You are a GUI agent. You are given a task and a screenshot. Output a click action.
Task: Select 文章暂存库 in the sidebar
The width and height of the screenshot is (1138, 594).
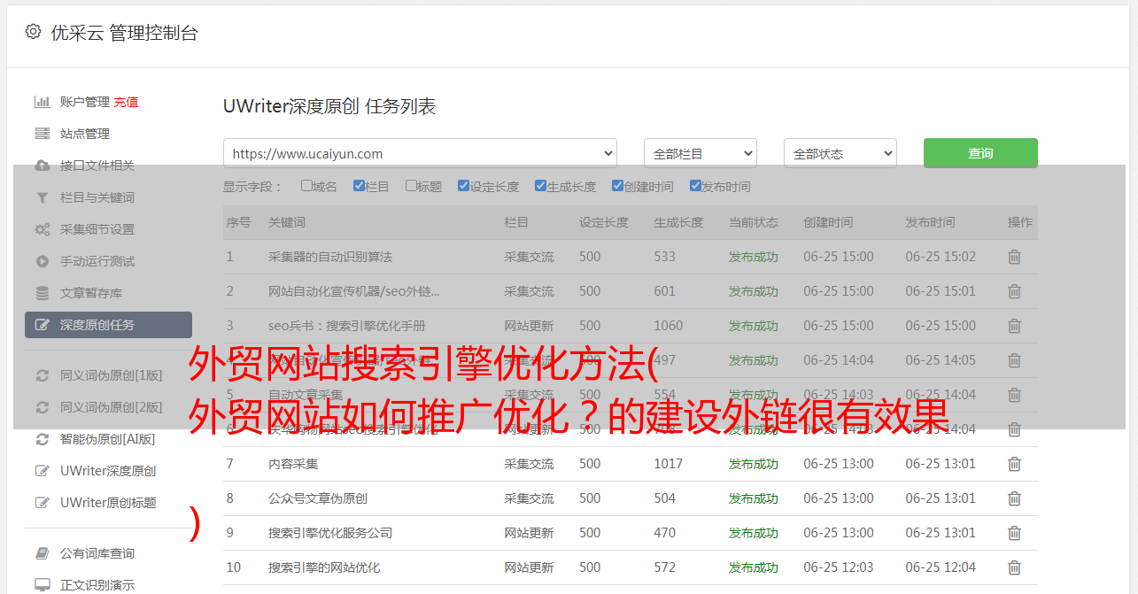click(x=91, y=293)
